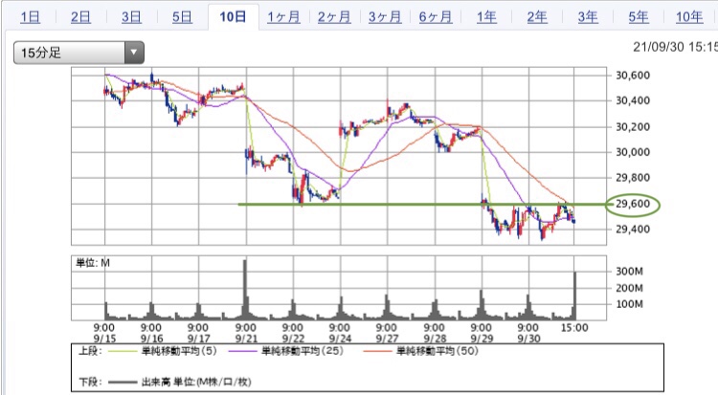Show the 5年 chart range
The image size is (718, 395).
tap(639, 17)
